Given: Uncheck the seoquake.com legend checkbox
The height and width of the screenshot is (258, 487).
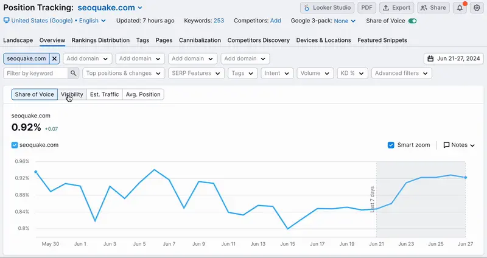Looking at the screenshot, I should click(x=15, y=145).
